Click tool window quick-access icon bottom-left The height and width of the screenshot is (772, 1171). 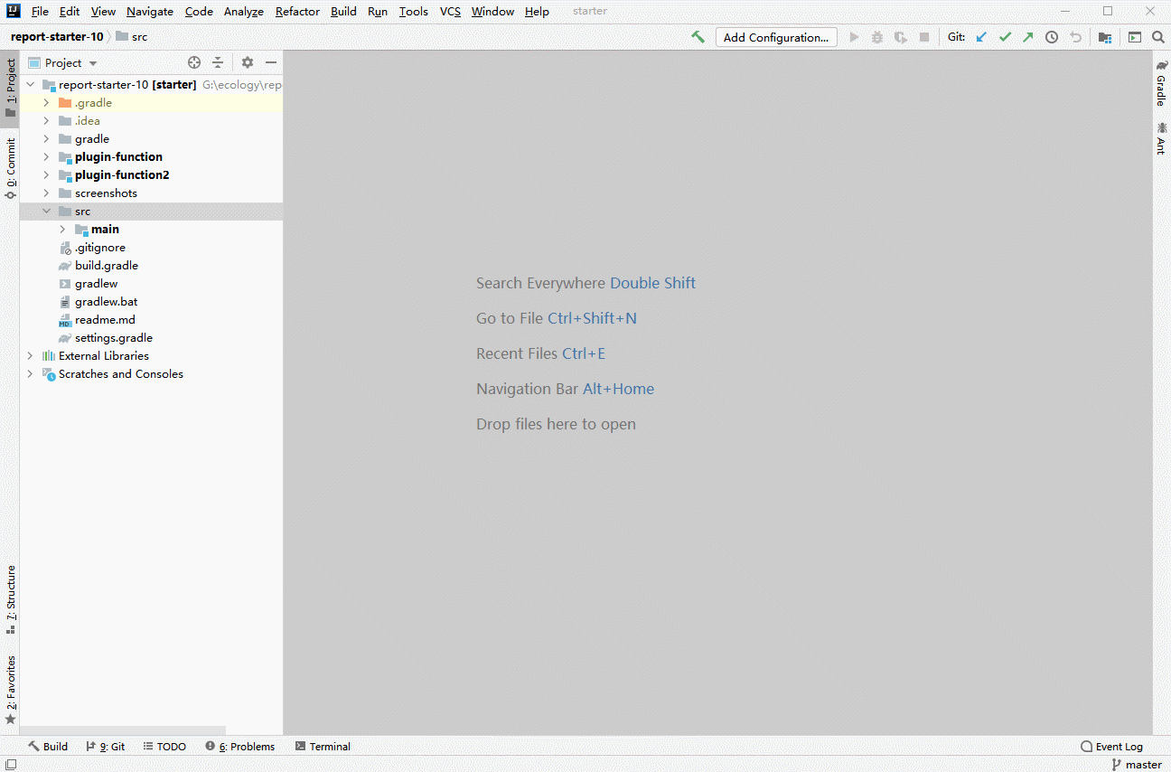(10, 765)
